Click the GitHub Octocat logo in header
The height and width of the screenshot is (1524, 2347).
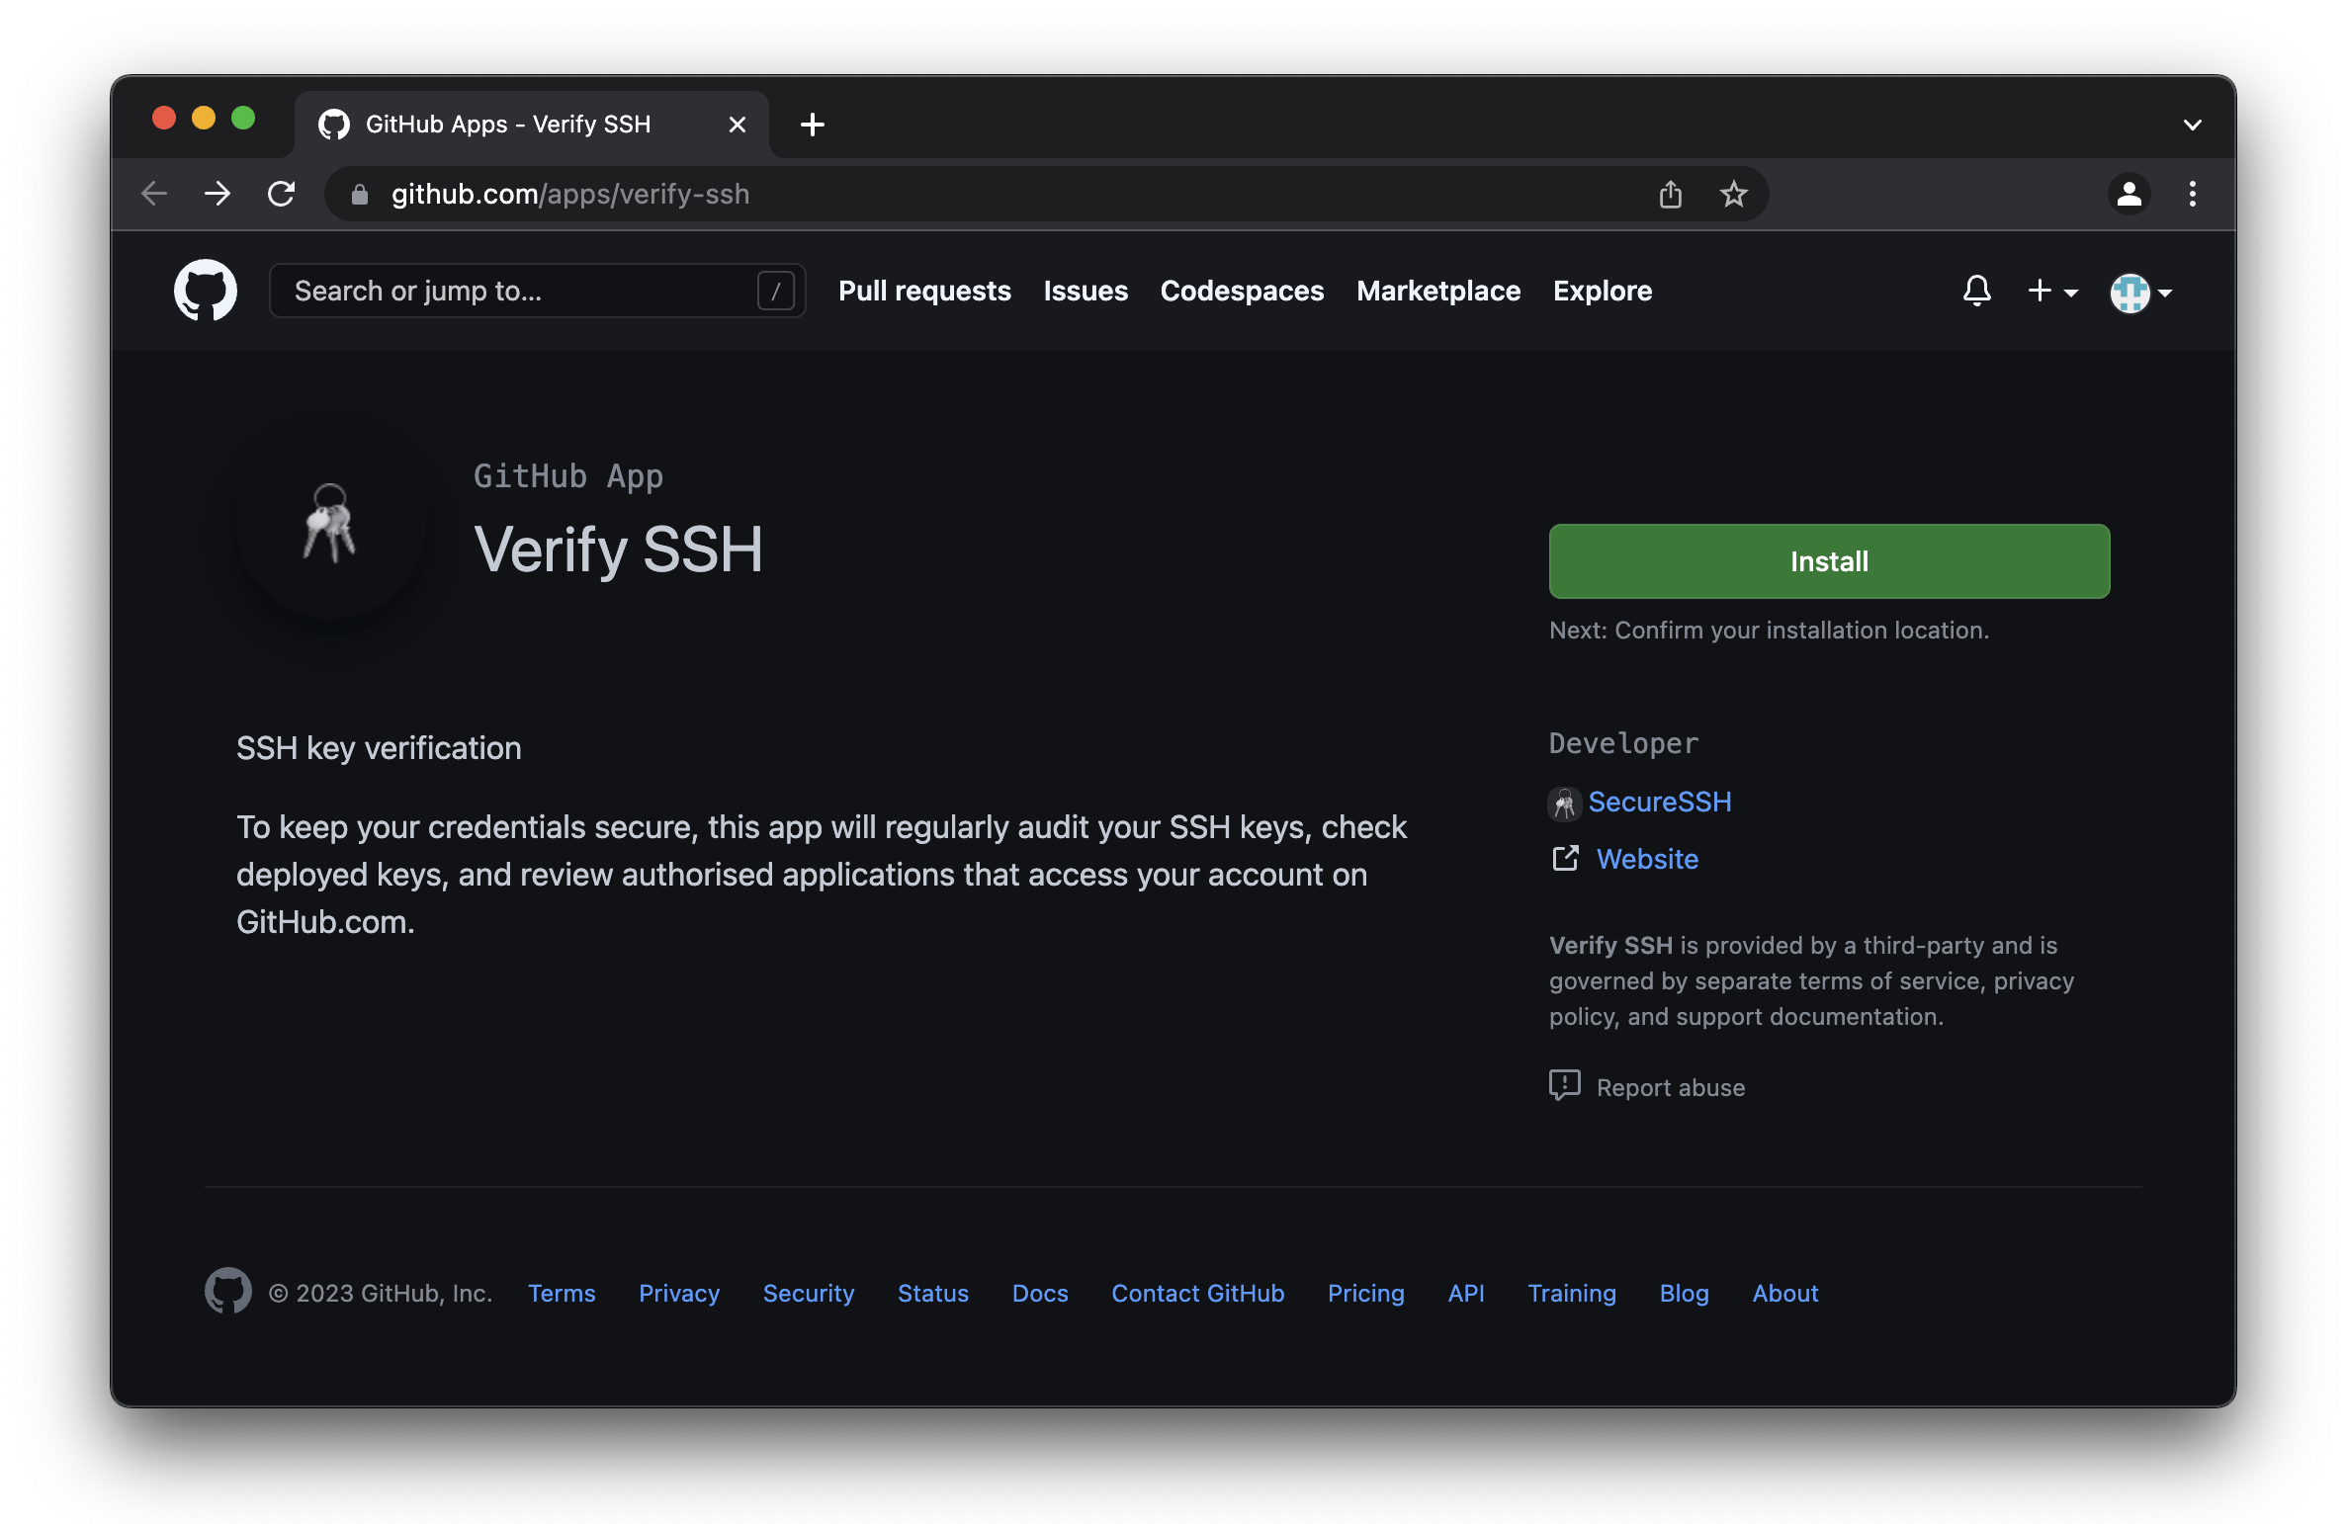[206, 291]
